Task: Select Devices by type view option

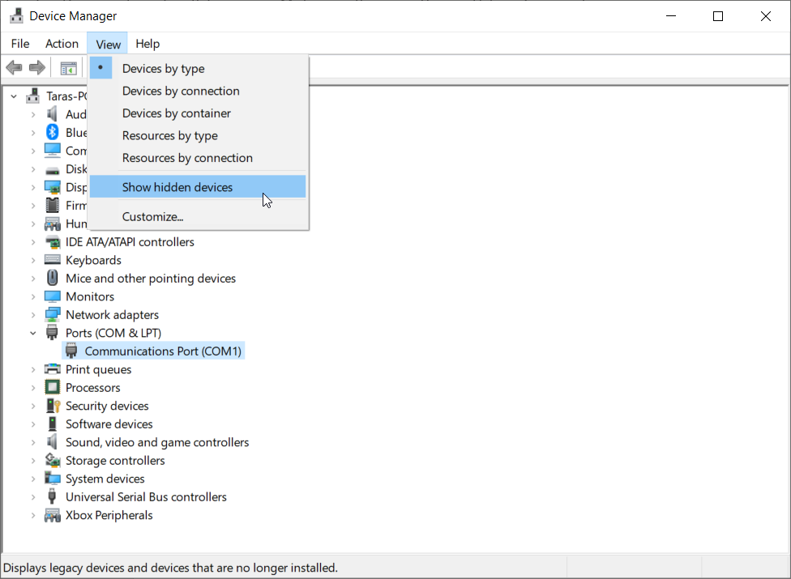Action: pyautogui.click(x=198, y=68)
